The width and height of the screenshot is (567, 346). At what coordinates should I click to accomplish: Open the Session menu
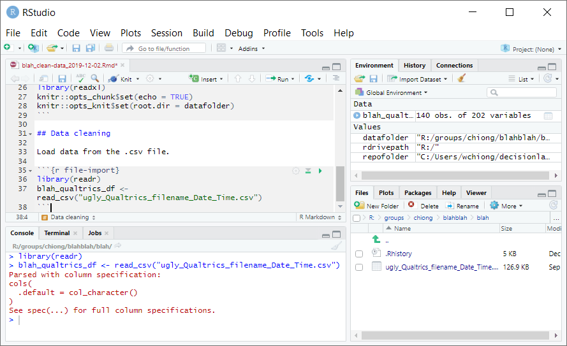coord(166,33)
